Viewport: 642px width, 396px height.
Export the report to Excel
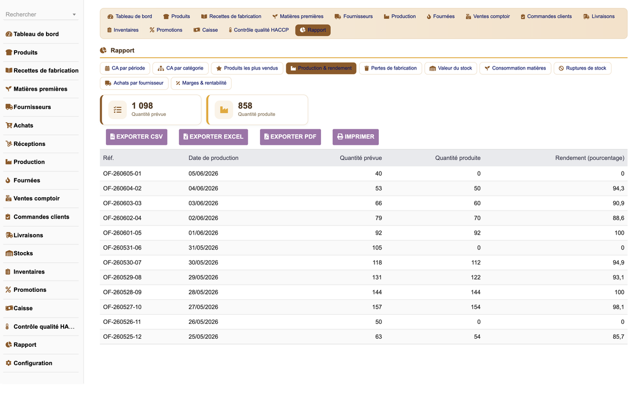coord(213,137)
